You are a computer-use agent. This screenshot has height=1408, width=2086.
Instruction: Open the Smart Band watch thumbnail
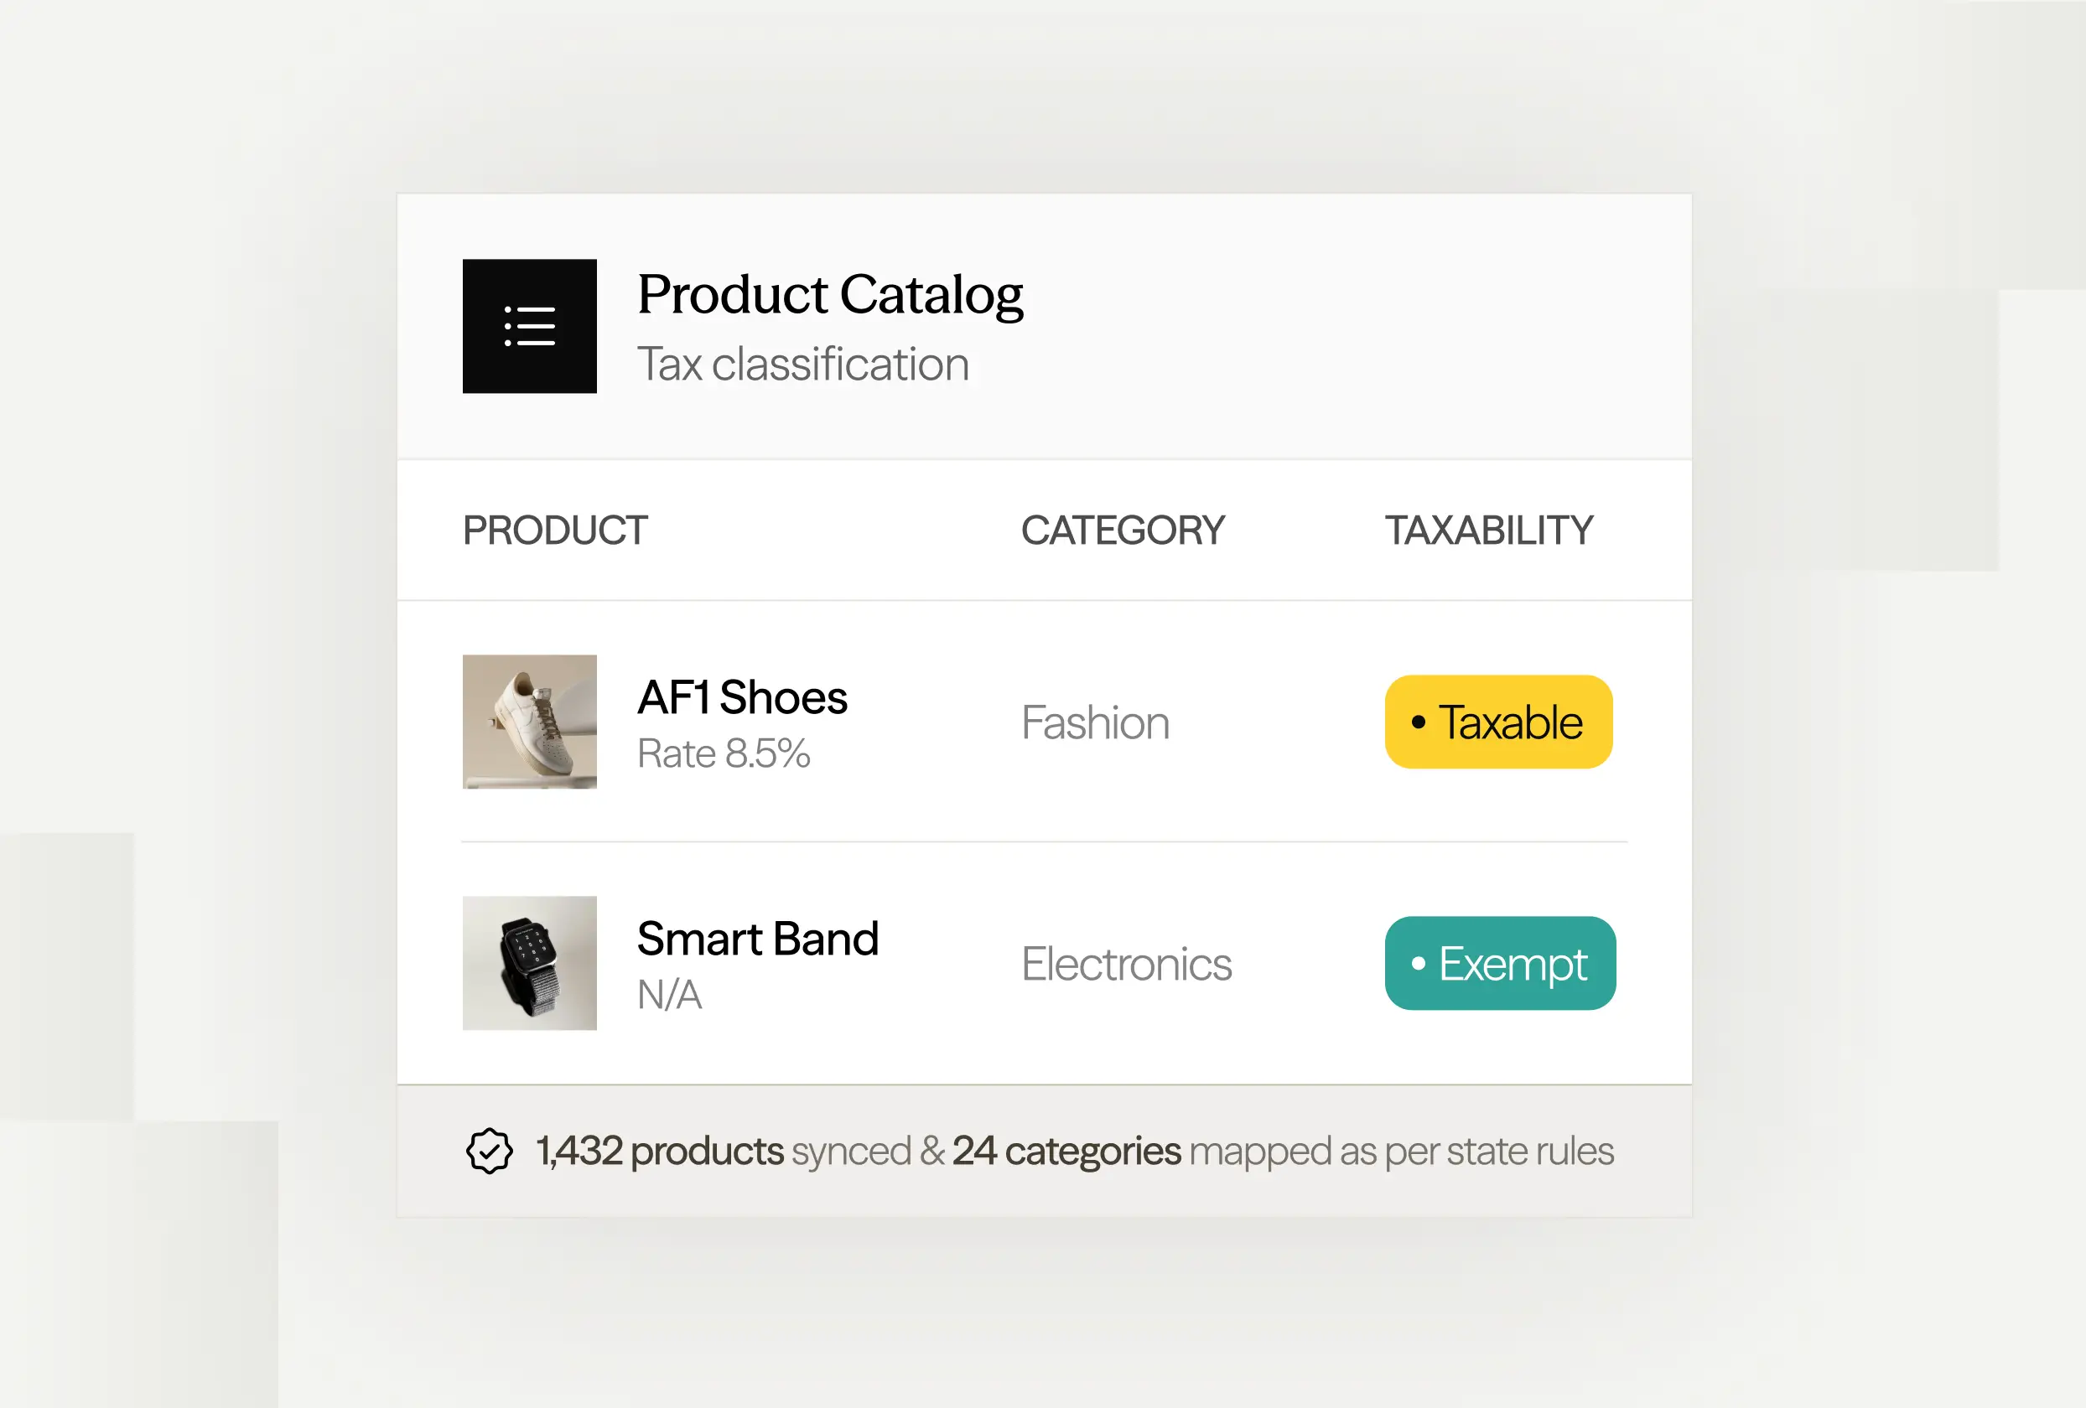click(529, 963)
